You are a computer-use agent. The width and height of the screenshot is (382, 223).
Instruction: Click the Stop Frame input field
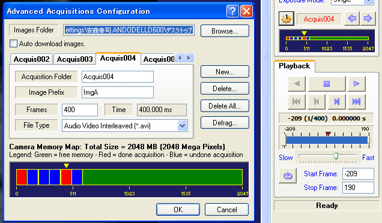click(358, 188)
